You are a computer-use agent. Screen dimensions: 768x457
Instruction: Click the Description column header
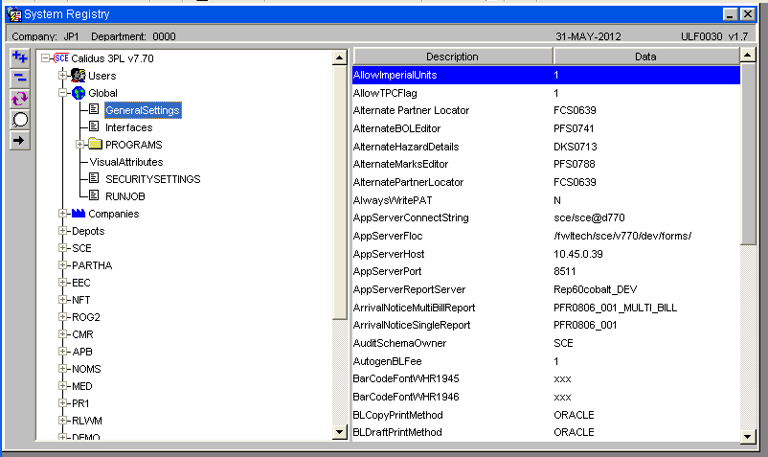(x=453, y=57)
